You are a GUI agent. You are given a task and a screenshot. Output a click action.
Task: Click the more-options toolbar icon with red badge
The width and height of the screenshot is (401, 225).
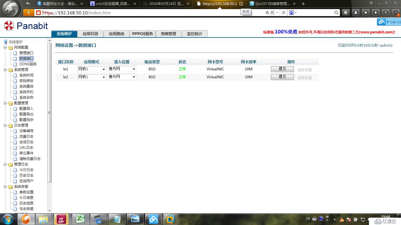click(x=396, y=13)
